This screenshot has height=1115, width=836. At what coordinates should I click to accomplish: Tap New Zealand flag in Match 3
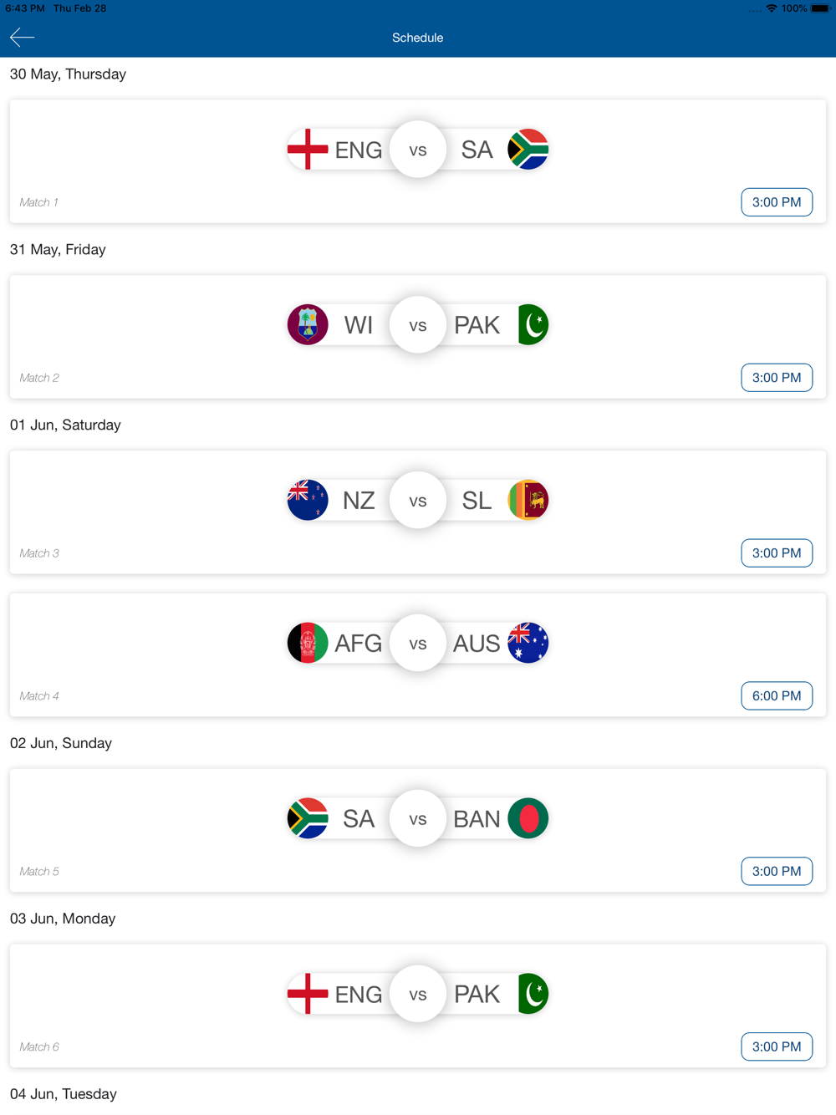click(308, 501)
